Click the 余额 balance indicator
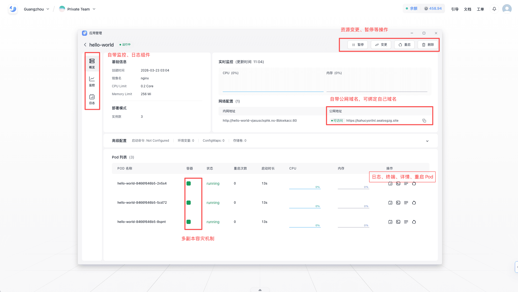The image size is (518, 292). pos(412,8)
